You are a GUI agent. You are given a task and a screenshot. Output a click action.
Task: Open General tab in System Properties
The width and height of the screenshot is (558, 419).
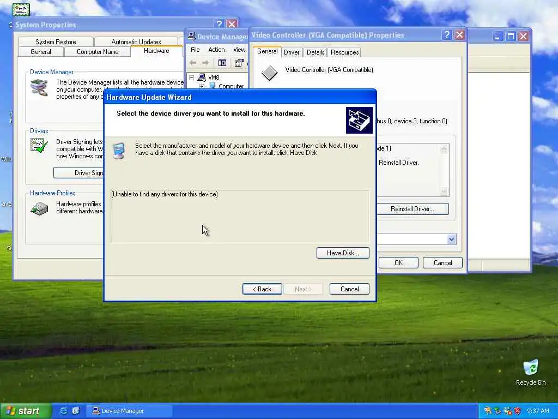click(x=40, y=52)
